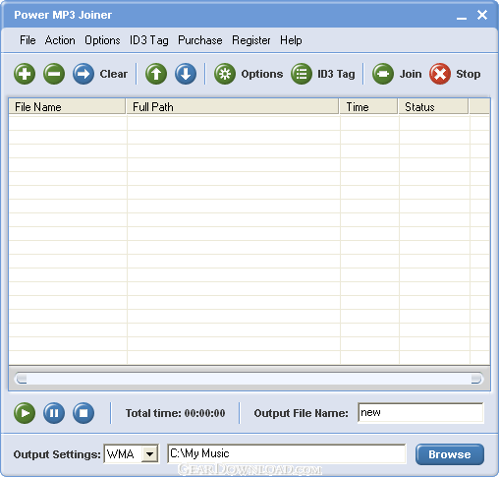The height and width of the screenshot is (477, 499).
Task: Pause playback with the blue pause button
Action: tap(54, 413)
